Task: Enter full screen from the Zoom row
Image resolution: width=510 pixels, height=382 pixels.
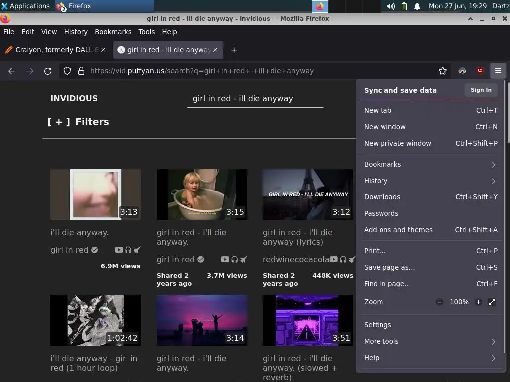Action: click(x=492, y=302)
